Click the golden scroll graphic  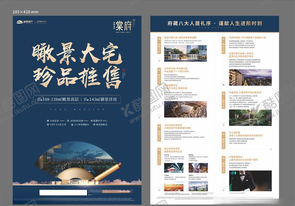pyautogui.click(x=107, y=172)
